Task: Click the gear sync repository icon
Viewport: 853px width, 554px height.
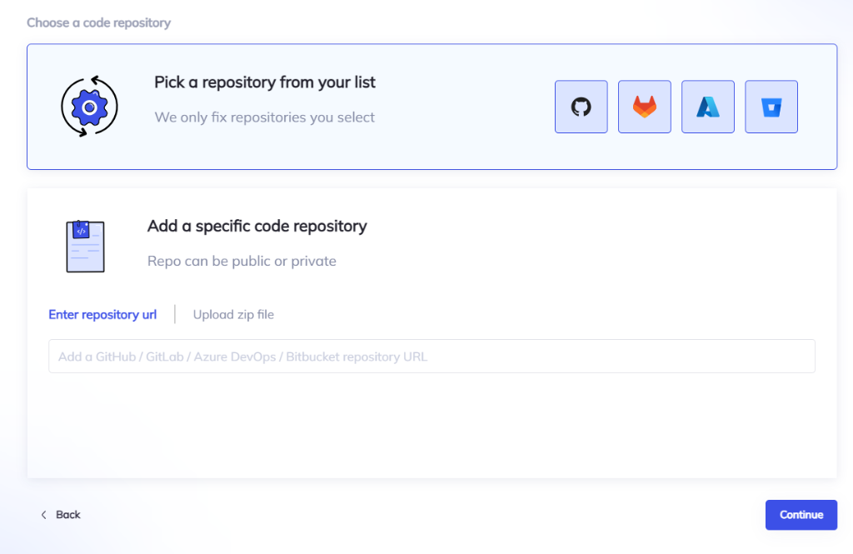Action: tap(89, 107)
